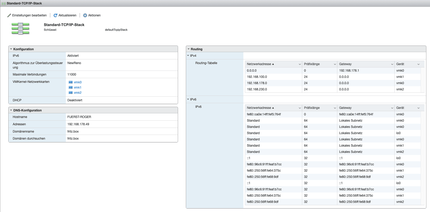Click the vmk1 network adapter icon
The image size is (430, 212).
pos(71,88)
